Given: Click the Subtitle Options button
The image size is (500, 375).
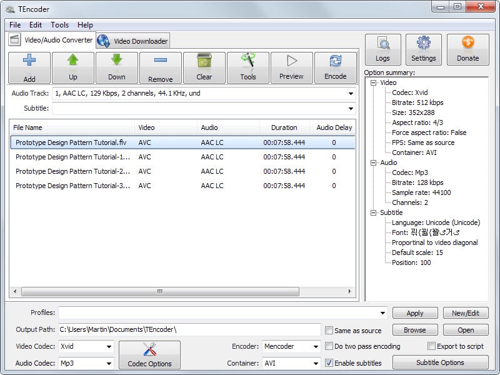Looking at the screenshot, I should (x=440, y=362).
